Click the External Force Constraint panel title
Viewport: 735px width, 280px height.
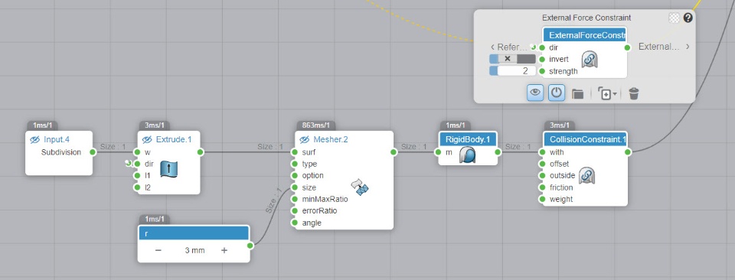tap(586, 18)
